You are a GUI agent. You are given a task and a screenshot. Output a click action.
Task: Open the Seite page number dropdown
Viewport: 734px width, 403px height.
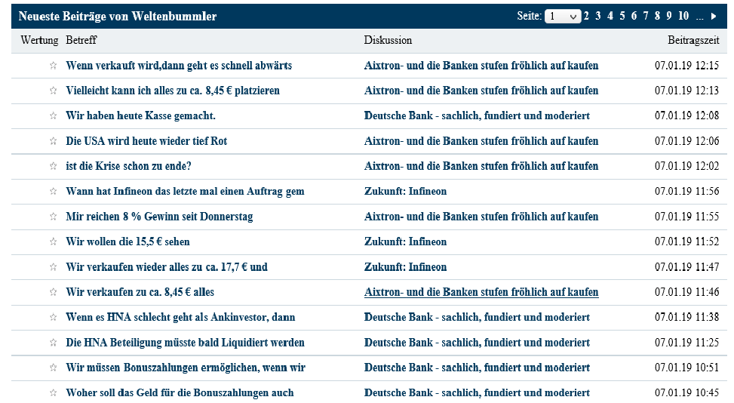[563, 17]
